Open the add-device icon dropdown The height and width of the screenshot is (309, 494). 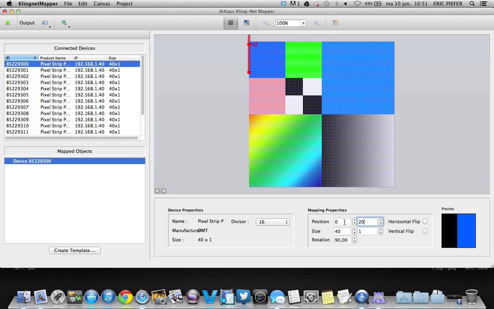[65, 23]
